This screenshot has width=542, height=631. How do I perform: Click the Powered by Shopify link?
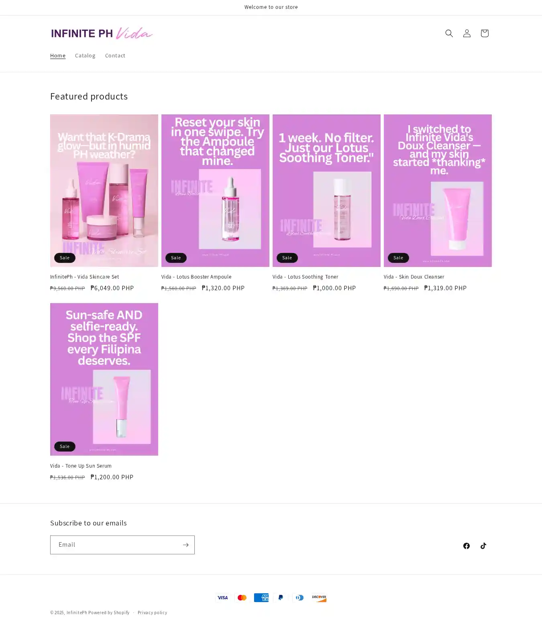109,613
